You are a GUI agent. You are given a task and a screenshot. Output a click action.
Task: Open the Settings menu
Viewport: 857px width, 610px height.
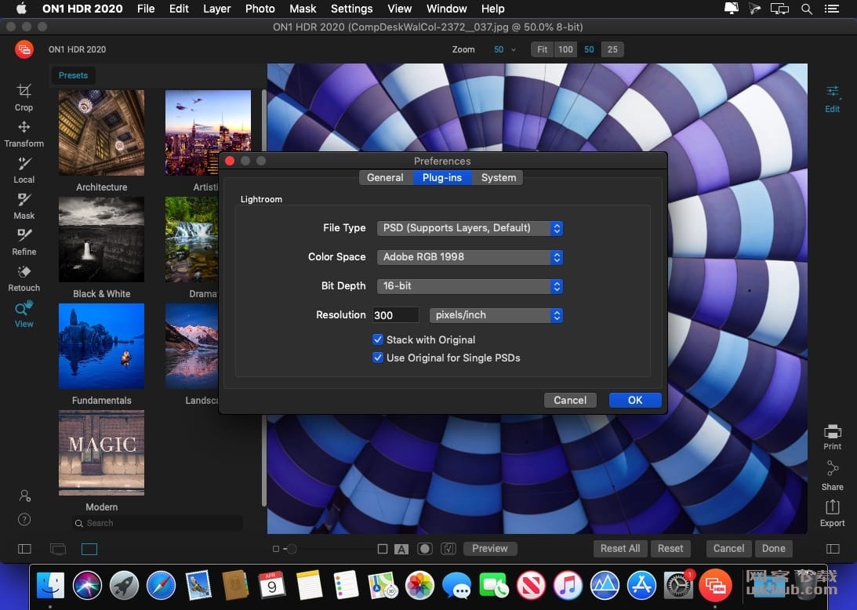point(352,9)
